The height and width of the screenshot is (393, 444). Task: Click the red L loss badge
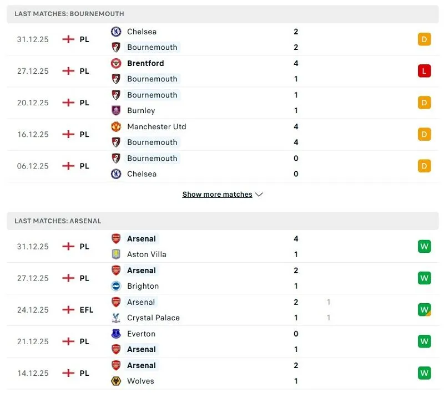tap(424, 71)
